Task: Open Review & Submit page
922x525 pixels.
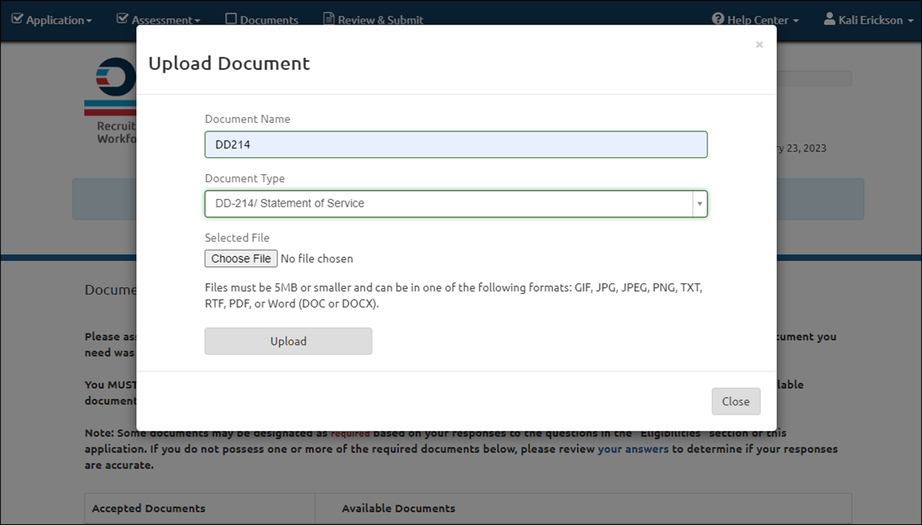Action: click(x=374, y=20)
